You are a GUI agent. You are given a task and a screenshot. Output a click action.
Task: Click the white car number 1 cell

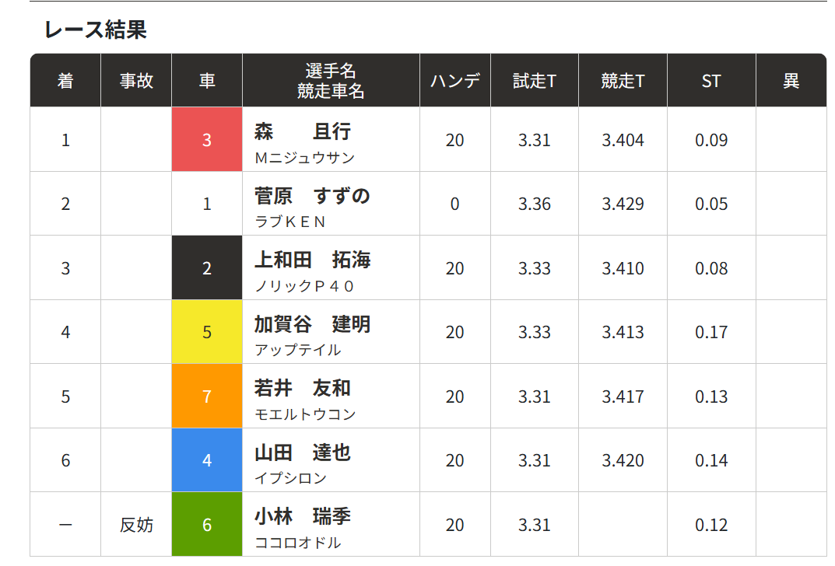coord(207,204)
